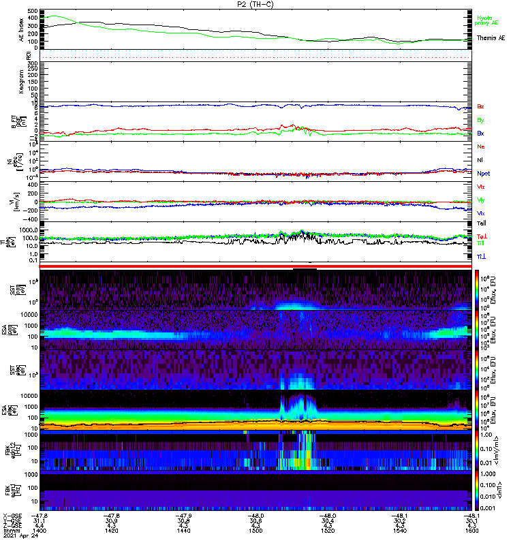This screenshot has width=511, height=545.
Task: Click the 1400 time tick label
Action: tap(40, 531)
